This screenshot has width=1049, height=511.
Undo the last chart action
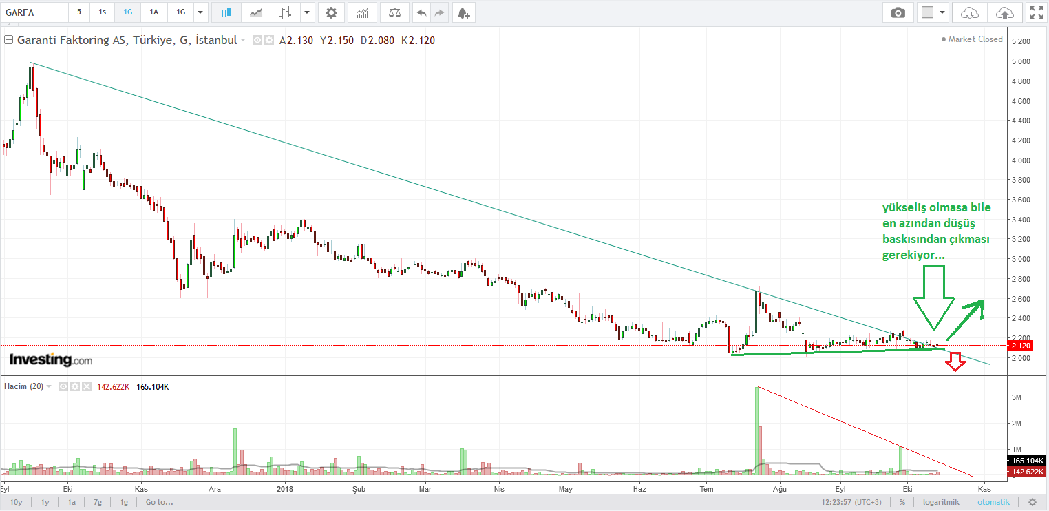[x=422, y=12]
